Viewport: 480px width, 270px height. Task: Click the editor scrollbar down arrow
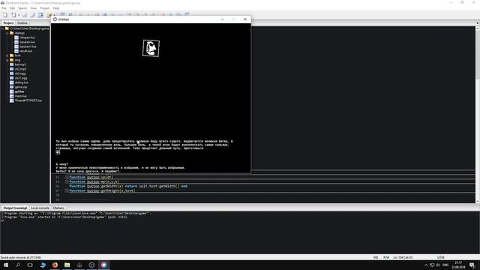478,201
